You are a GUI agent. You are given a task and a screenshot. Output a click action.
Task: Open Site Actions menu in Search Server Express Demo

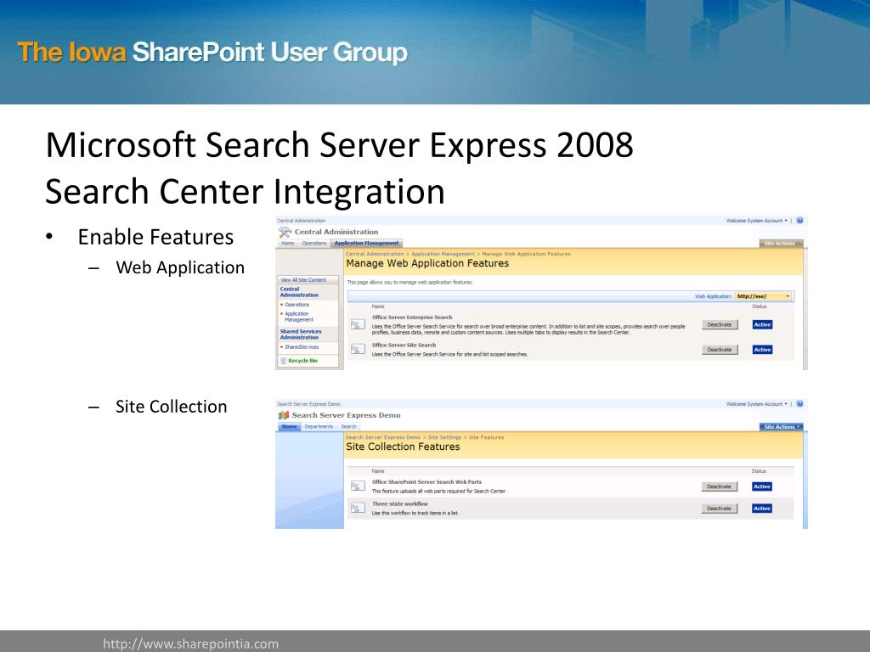point(782,426)
